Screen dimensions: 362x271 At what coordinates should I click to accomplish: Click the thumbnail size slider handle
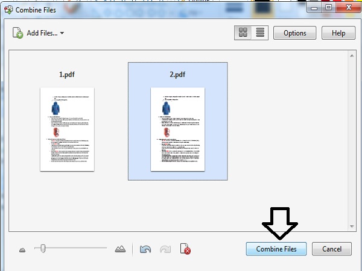[x=43, y=248]
